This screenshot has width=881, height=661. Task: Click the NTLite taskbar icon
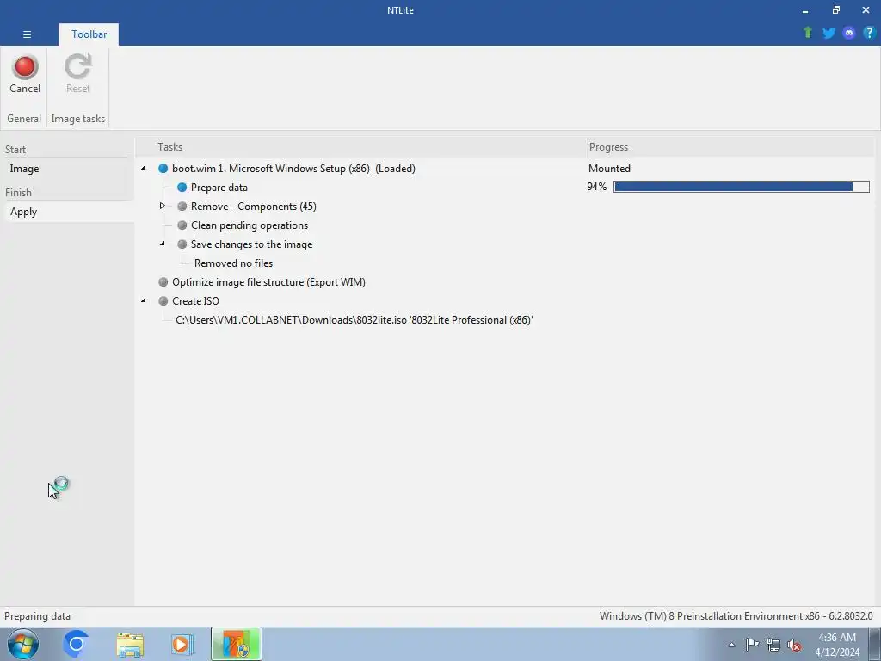(x=237, y=644)
